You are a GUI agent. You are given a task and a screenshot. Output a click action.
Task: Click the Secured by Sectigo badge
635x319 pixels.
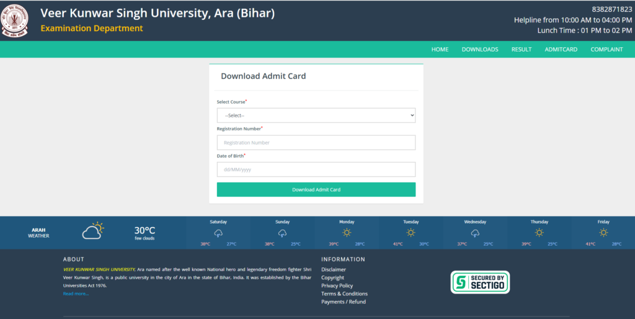(x=480, y=282)
